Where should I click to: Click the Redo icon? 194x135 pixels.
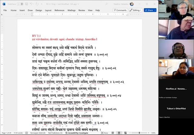37,4
